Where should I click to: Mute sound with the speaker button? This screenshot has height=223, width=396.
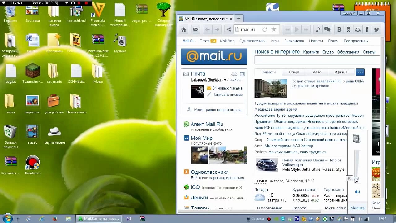tap(357, 192)
